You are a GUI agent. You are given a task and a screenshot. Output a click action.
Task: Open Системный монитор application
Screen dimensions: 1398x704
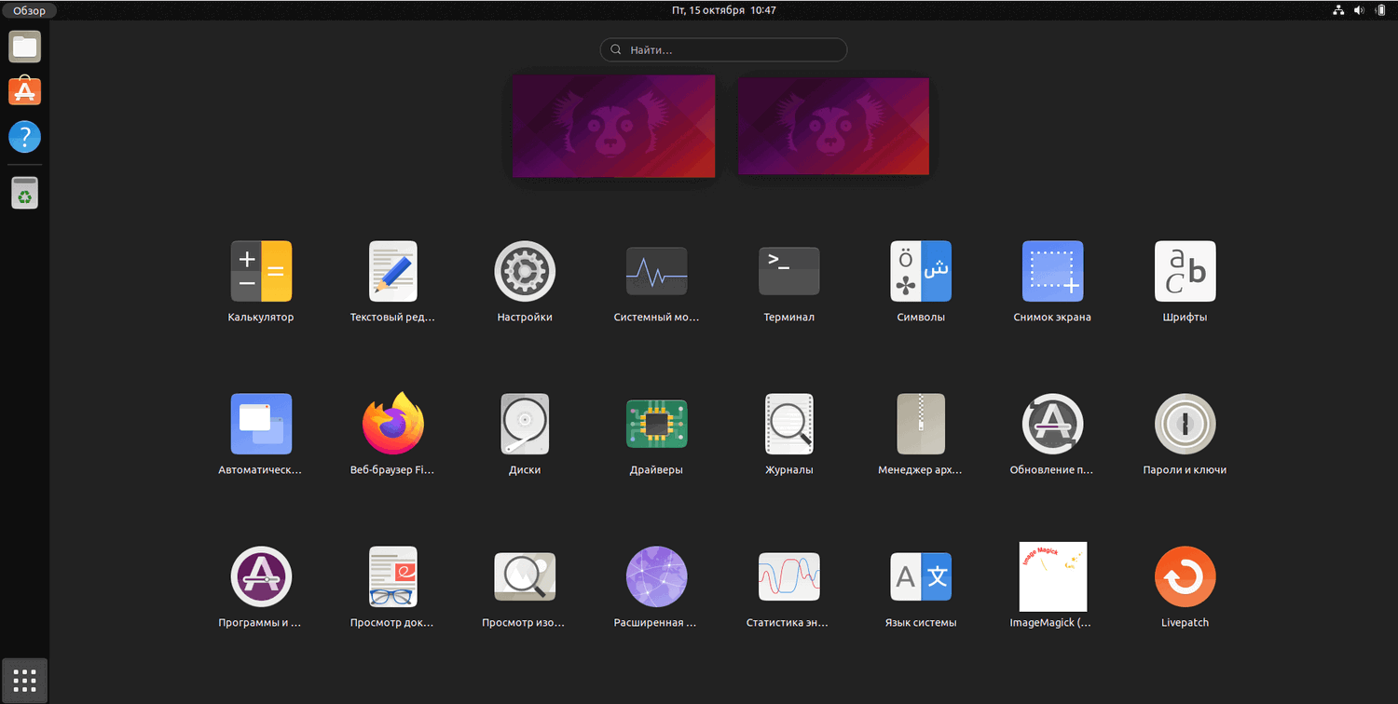[x=656, y=271]
